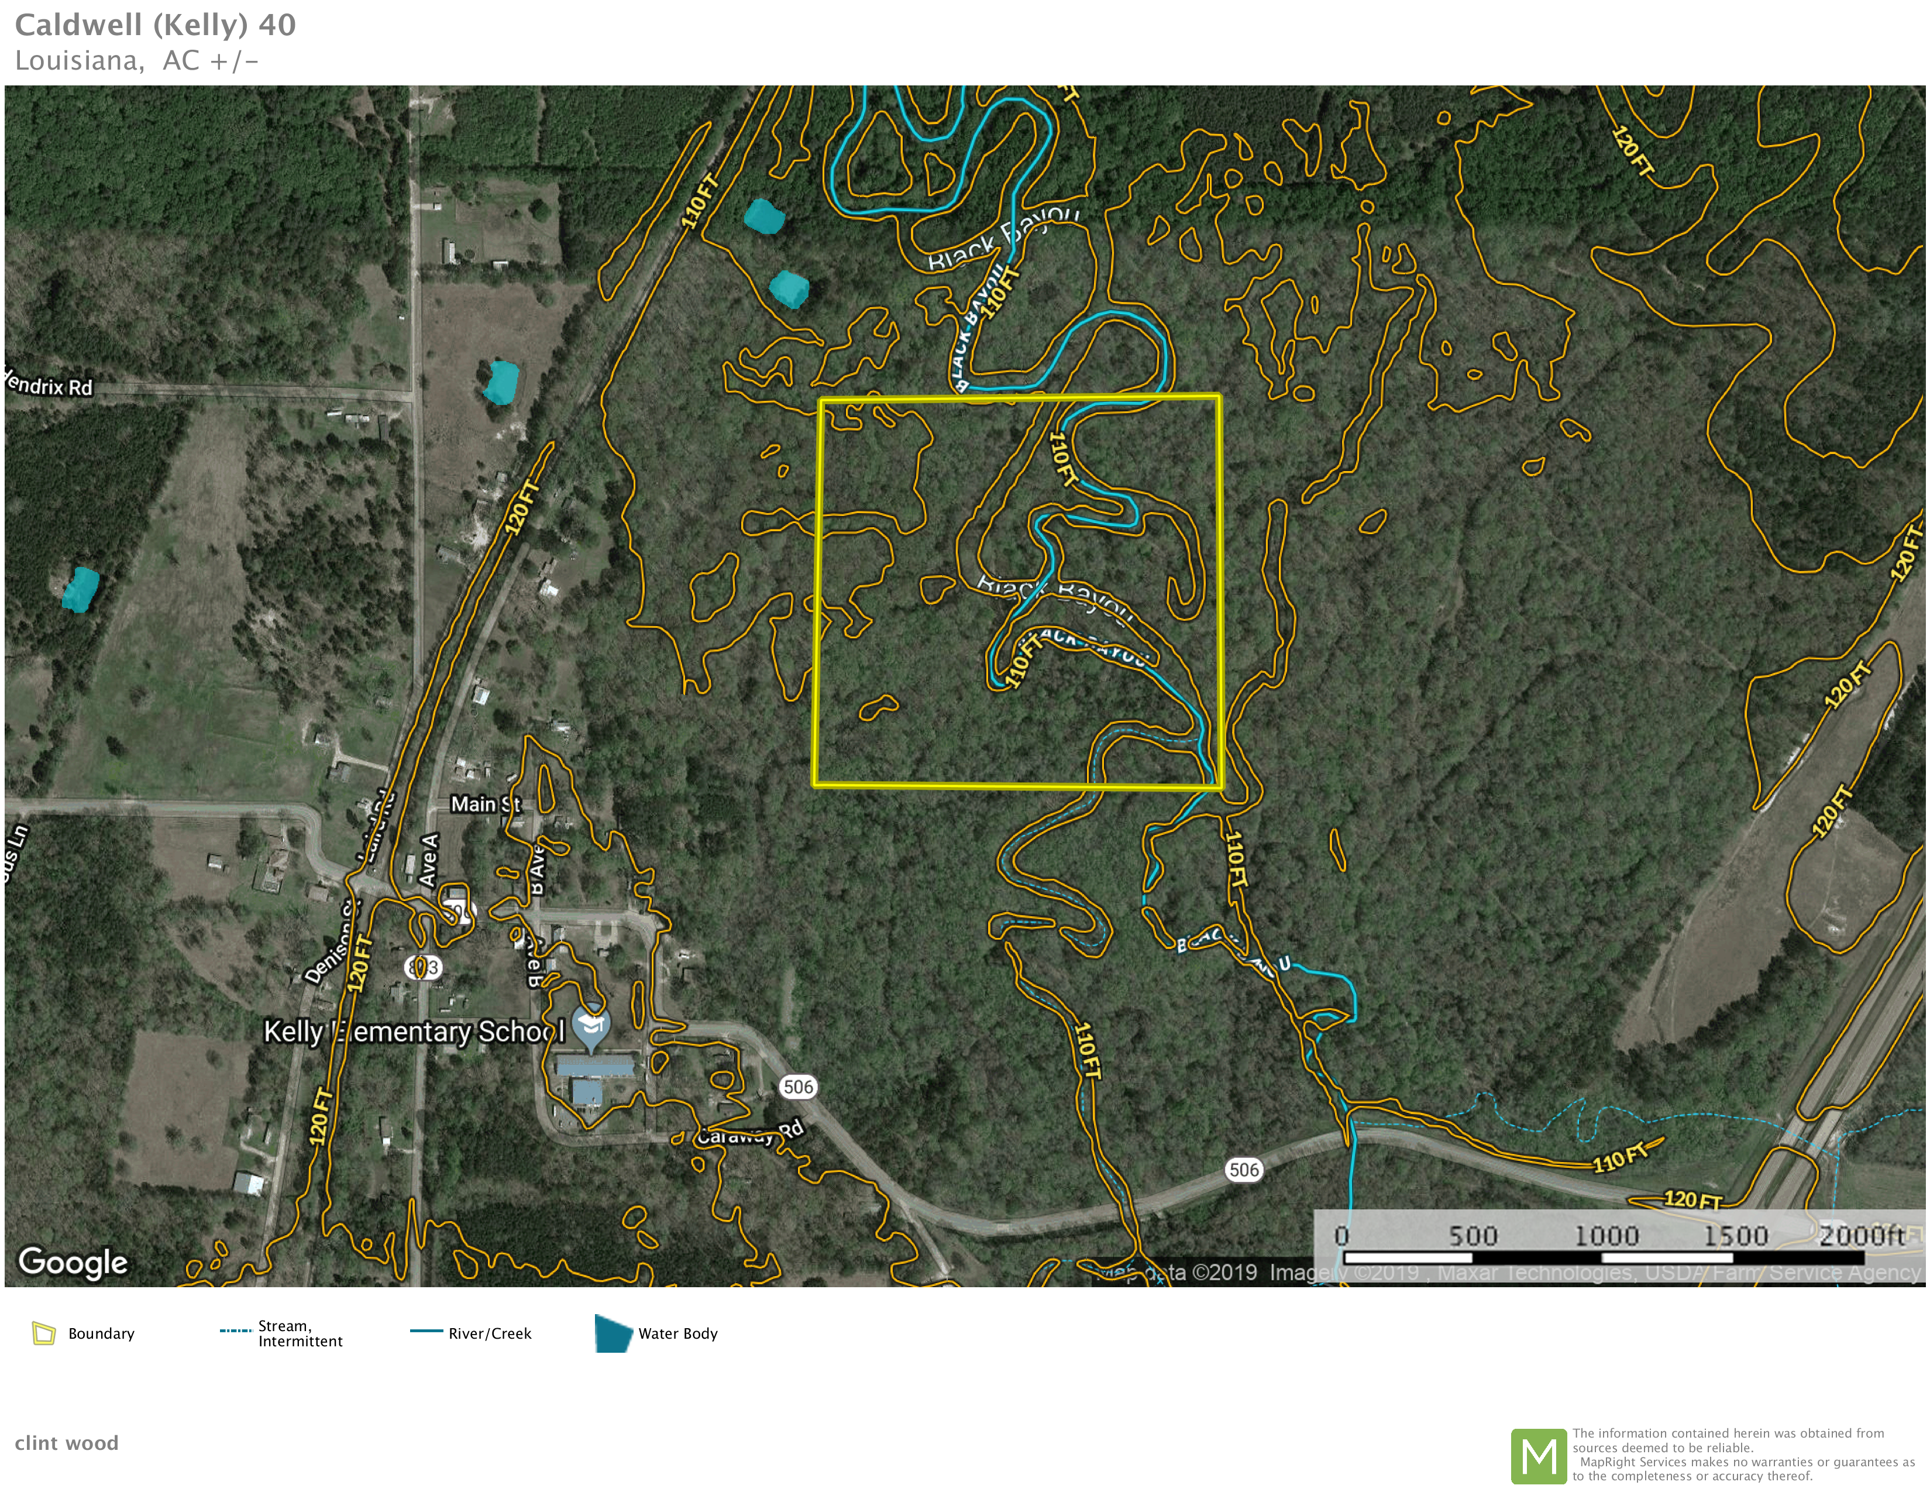The height and width of the screenshot is (1492, 1930).
Task: Click the map scale bar
Action: [x=1603, y=1257]
